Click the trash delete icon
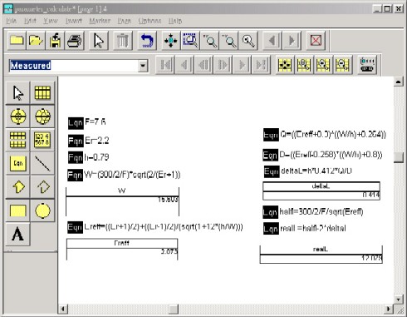The height and width of the screenshot is (317, 407). (x=122, y=41)
